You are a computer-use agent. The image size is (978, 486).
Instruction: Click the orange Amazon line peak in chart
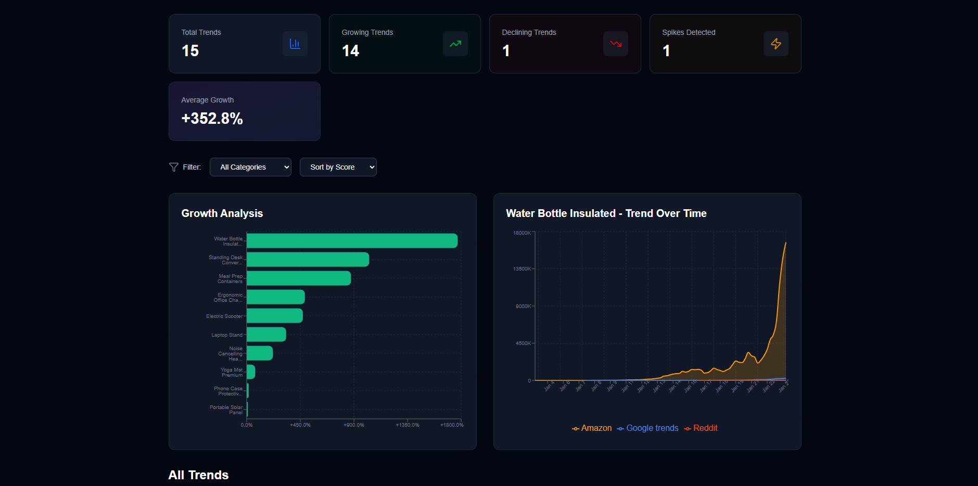(x=785, y=243)
